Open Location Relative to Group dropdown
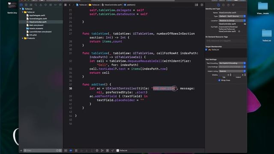Screen dimensions: 274x154 point(232,21)
